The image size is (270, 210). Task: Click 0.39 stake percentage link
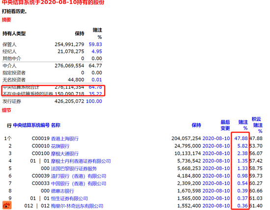[243, 191]
